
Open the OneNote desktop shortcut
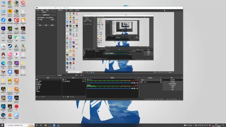(x=16, y=64)
